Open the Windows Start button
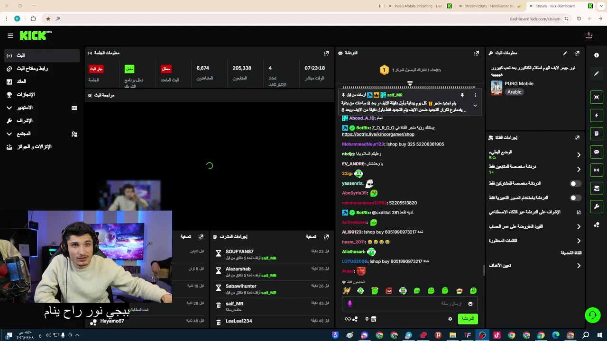This screenshot has width=607, height=341. tap(599, 335)
